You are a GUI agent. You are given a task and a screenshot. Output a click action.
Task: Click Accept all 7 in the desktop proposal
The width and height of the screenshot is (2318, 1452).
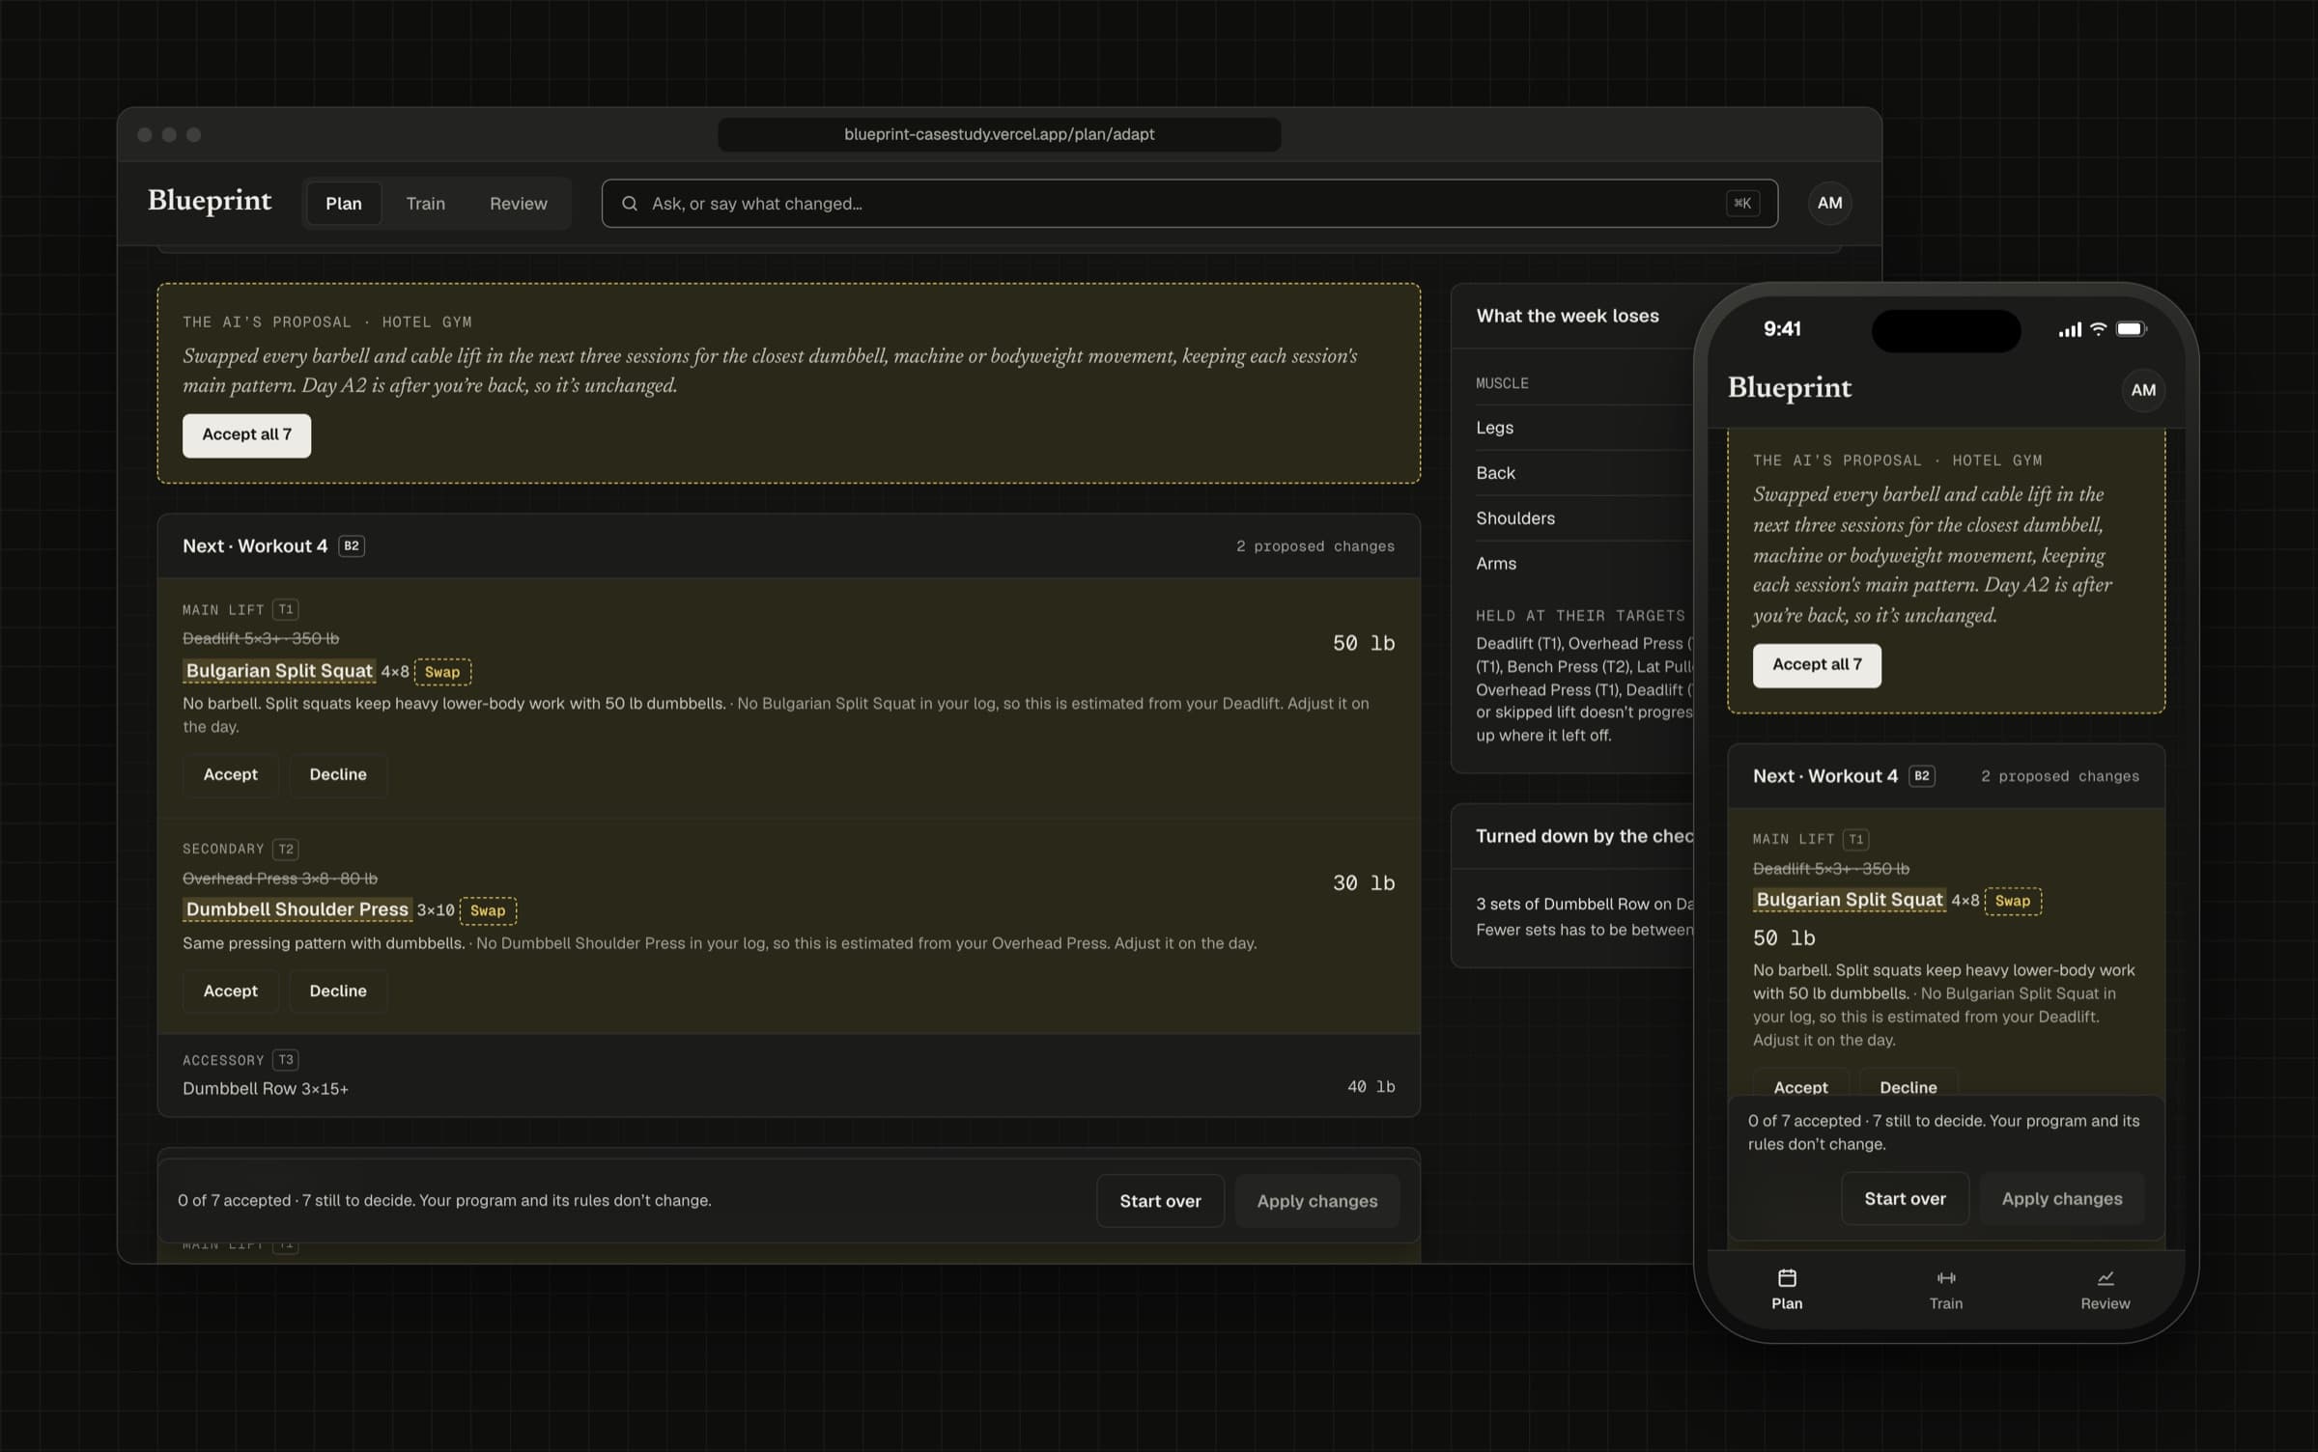click(x=246, y=435)
